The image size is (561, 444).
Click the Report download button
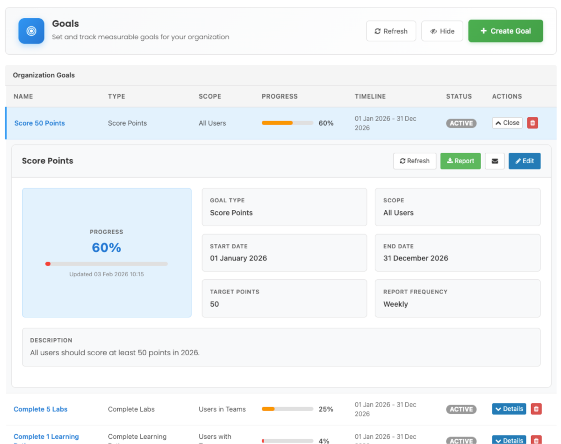pos(460,161)
